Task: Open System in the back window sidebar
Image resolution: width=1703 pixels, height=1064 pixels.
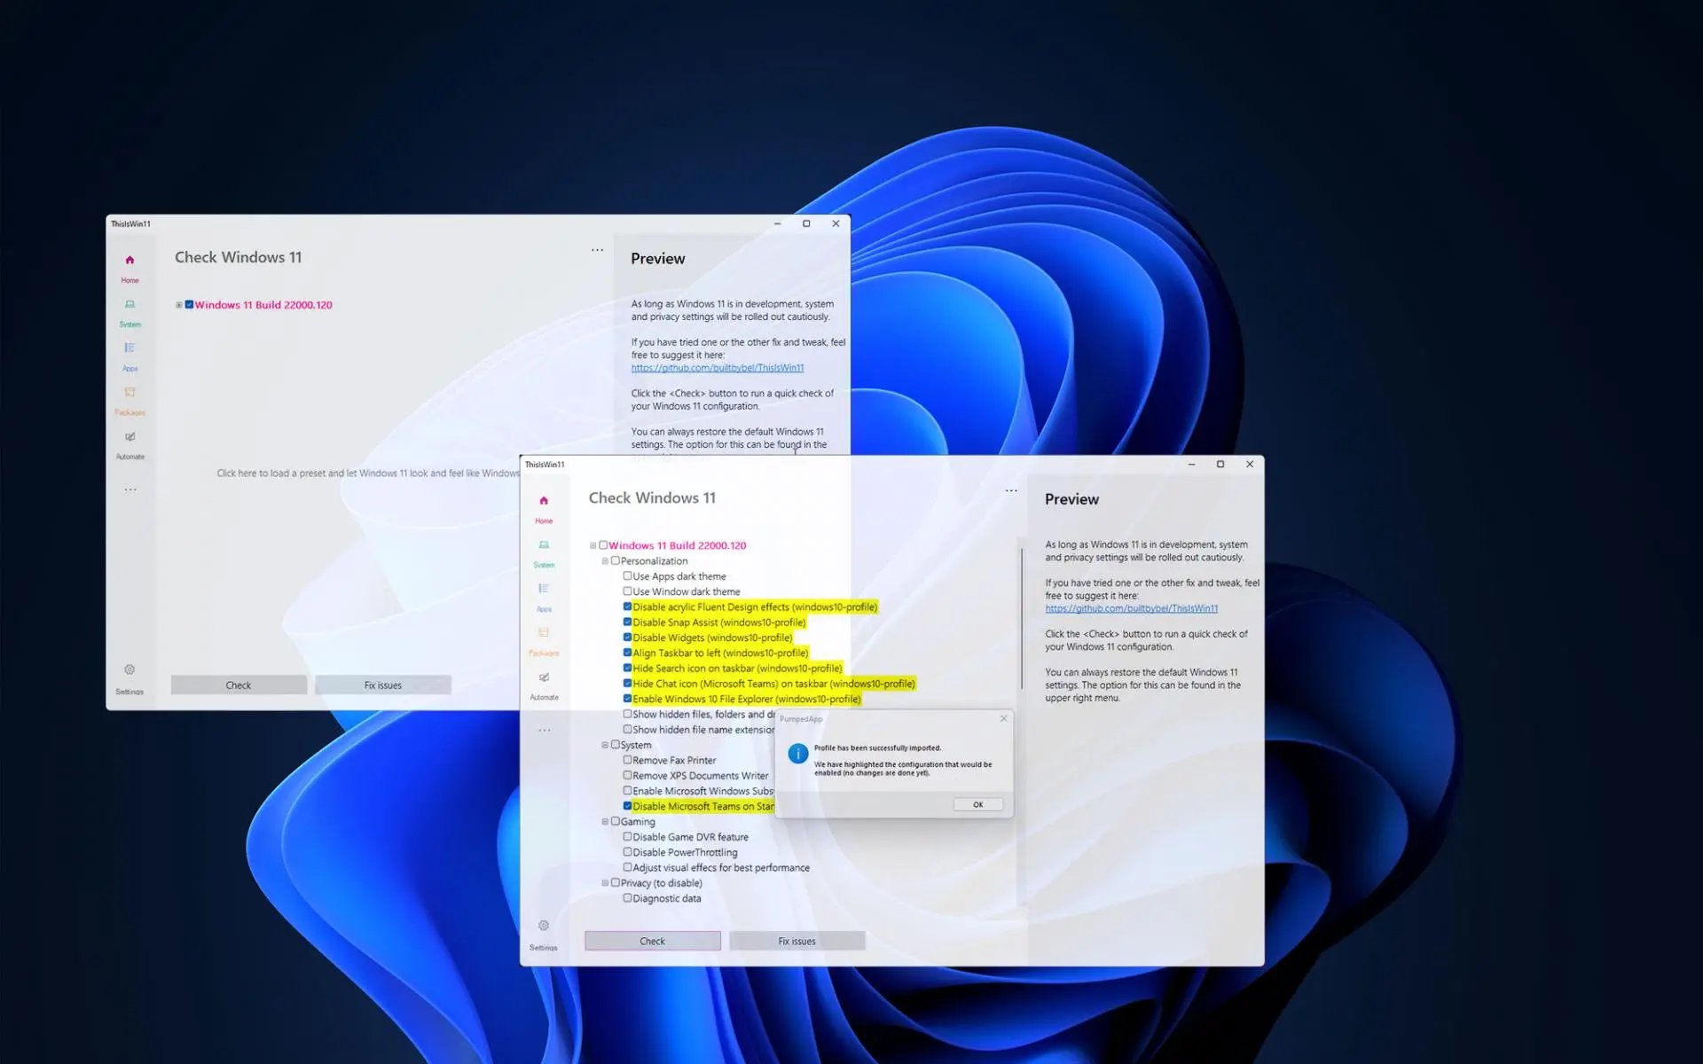Action: pos(129,312)
